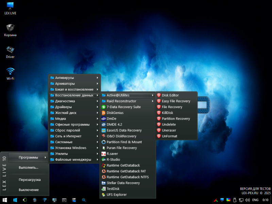Open the LEX LIVE desktop icon
Image resolution: width=272 pixels, height=204 pixels.
pyautogui.click(x=10, y=6)
